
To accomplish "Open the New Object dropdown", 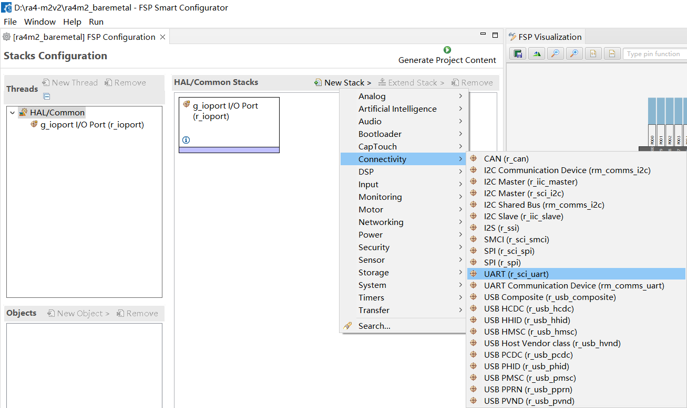I will tap(78, 313).
